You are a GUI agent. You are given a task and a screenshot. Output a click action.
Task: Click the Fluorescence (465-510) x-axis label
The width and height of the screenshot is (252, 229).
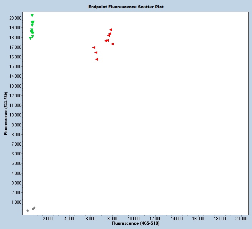tap(135, 223)
